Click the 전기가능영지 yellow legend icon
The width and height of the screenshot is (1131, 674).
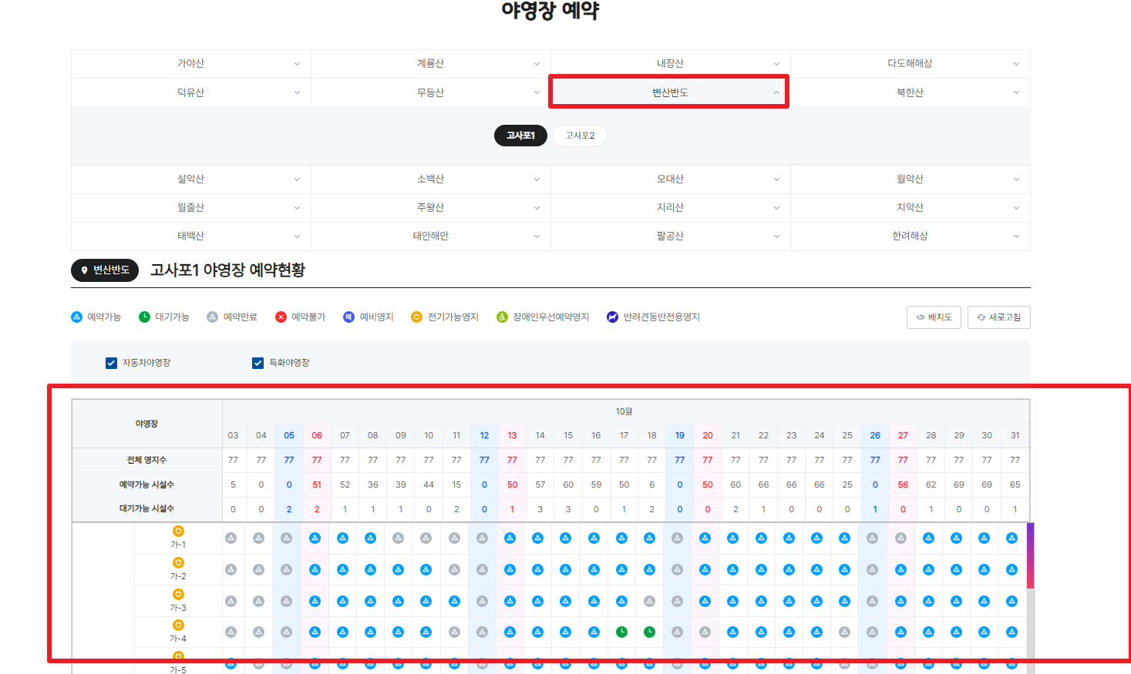coord(417,317)
